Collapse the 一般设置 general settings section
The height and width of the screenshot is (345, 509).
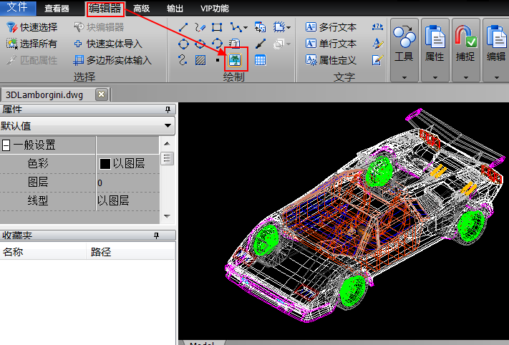(x=6, y=145)
